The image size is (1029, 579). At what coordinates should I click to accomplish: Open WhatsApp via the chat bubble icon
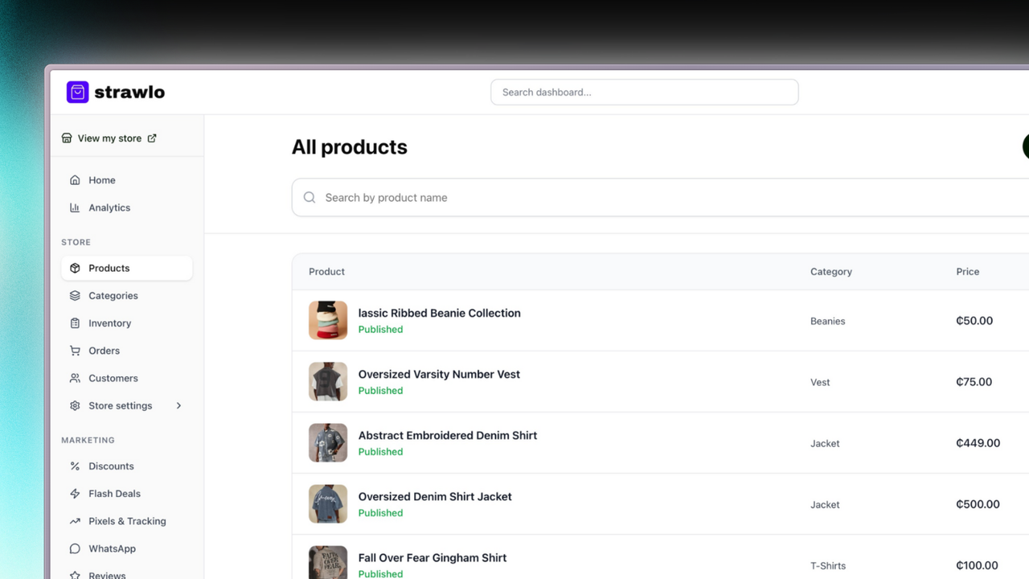[x=75, y=548]
